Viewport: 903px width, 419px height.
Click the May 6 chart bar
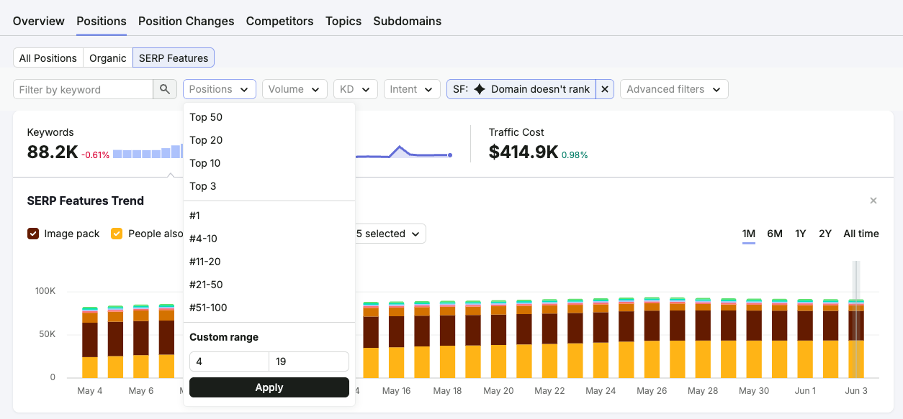click(x=141, y=341)
